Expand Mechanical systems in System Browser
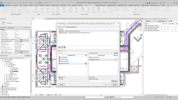 coord(145,27)
